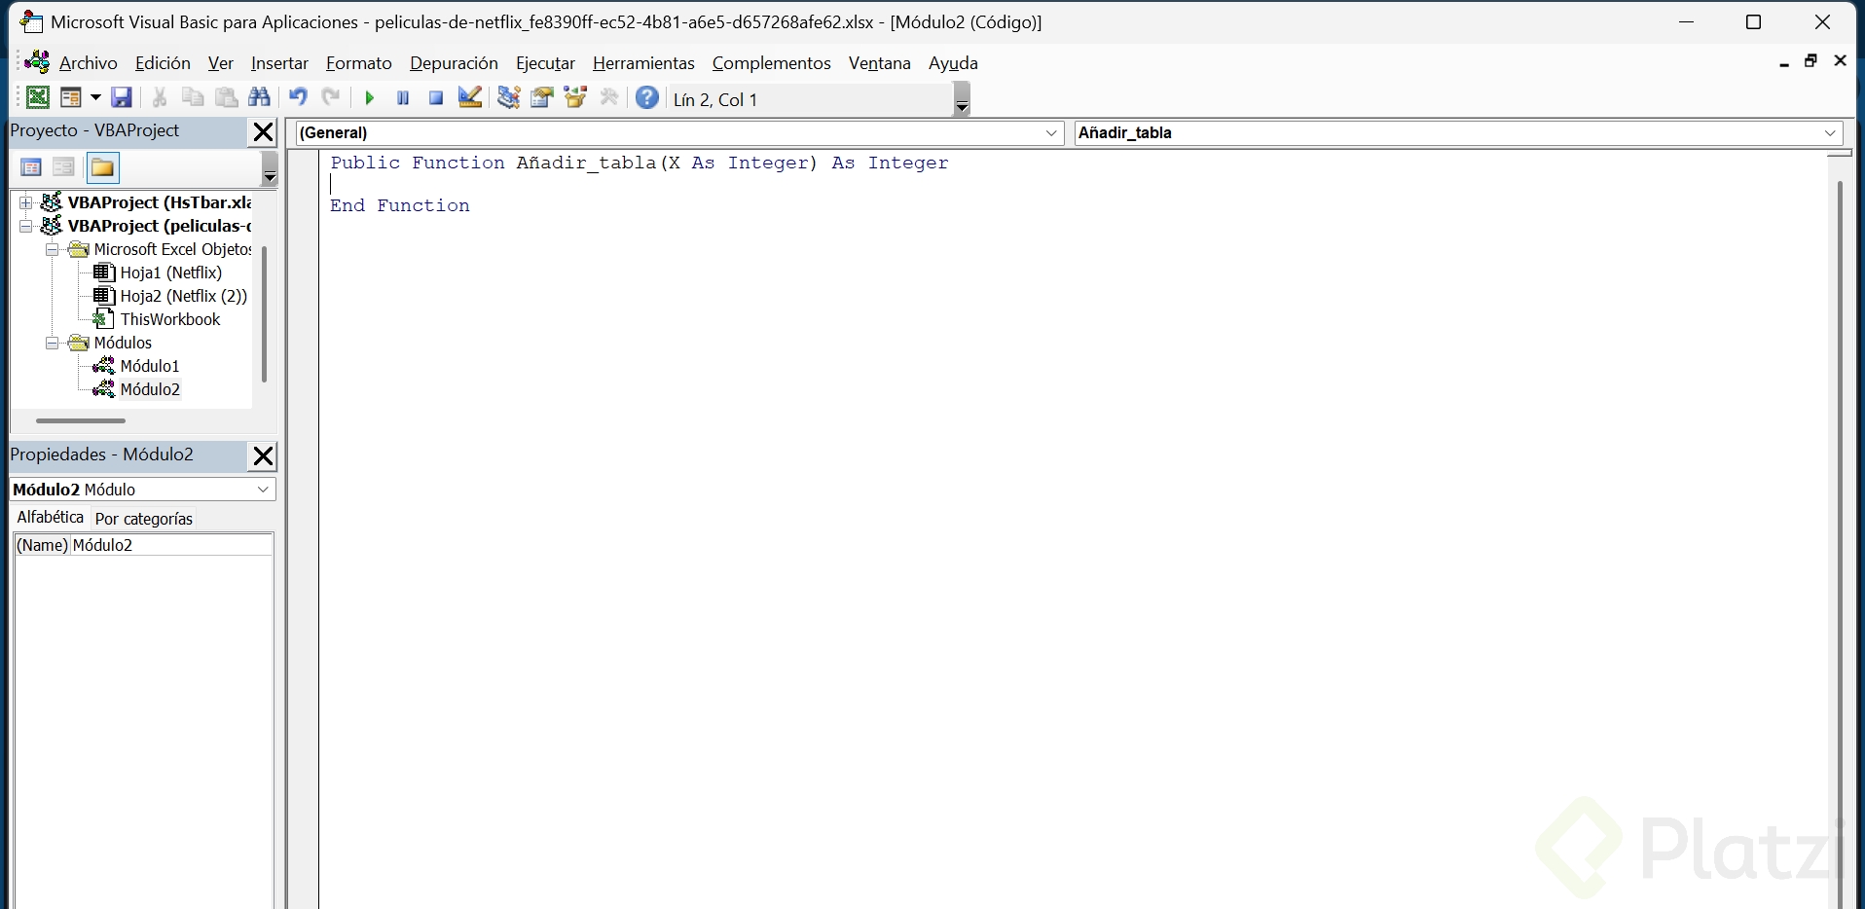
Task: Click the Toolbox icon in the toolbar
Action: [x=609, y=97]
